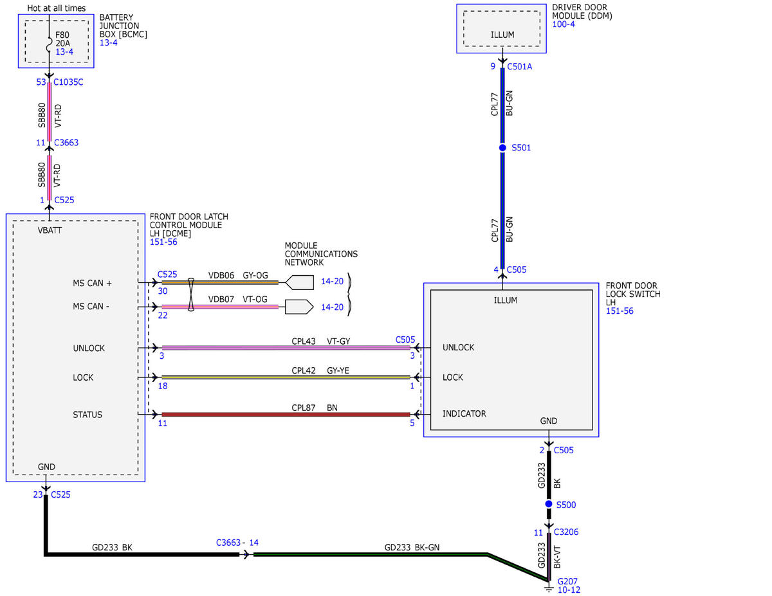This screenshot has height=596, width=772.
Task: Follow the 14-20 link on the VDB06 line
Action: pyautogui.click(x=332, y=282)
